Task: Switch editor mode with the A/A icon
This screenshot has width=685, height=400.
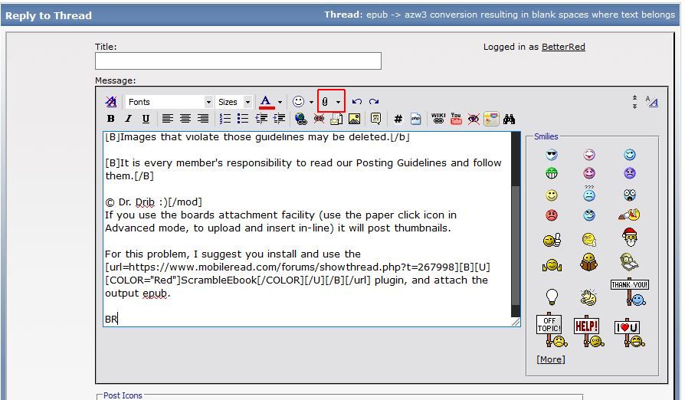Action: click(x=652, y=102)
